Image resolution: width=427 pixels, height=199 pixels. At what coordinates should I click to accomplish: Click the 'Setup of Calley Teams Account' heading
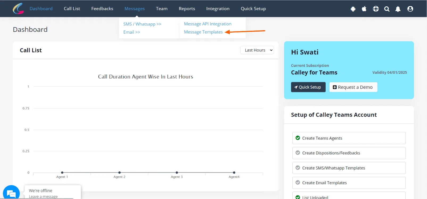click(x=334, y=115)
